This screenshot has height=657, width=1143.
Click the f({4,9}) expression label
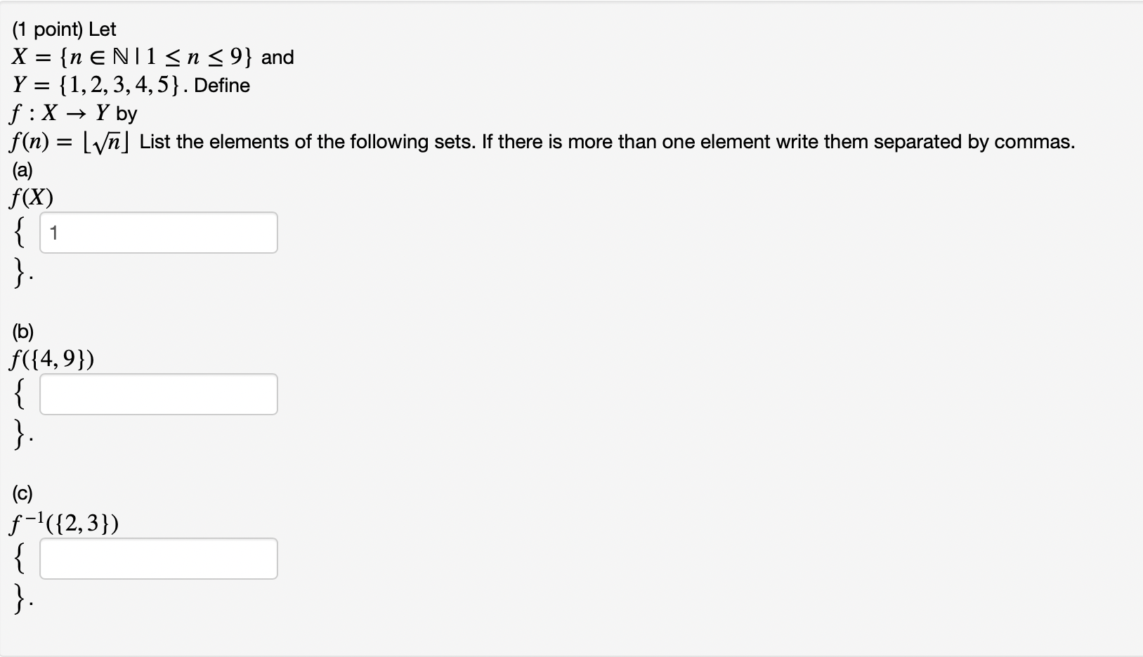(53, 359)
